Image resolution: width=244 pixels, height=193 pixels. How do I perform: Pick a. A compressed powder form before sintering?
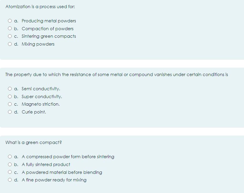coord(10,156)
